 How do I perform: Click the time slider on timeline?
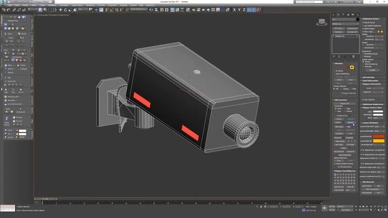(x=46, y=199)
